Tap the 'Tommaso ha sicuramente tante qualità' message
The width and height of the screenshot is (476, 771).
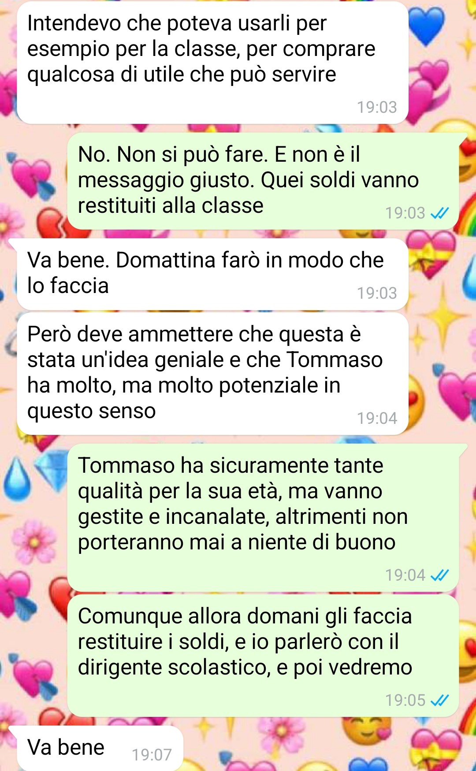(x=264, y=518)
